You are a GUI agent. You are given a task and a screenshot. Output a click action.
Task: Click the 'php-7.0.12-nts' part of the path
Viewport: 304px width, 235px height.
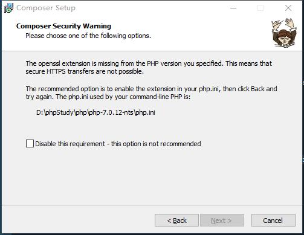click(x=111, y=112)
